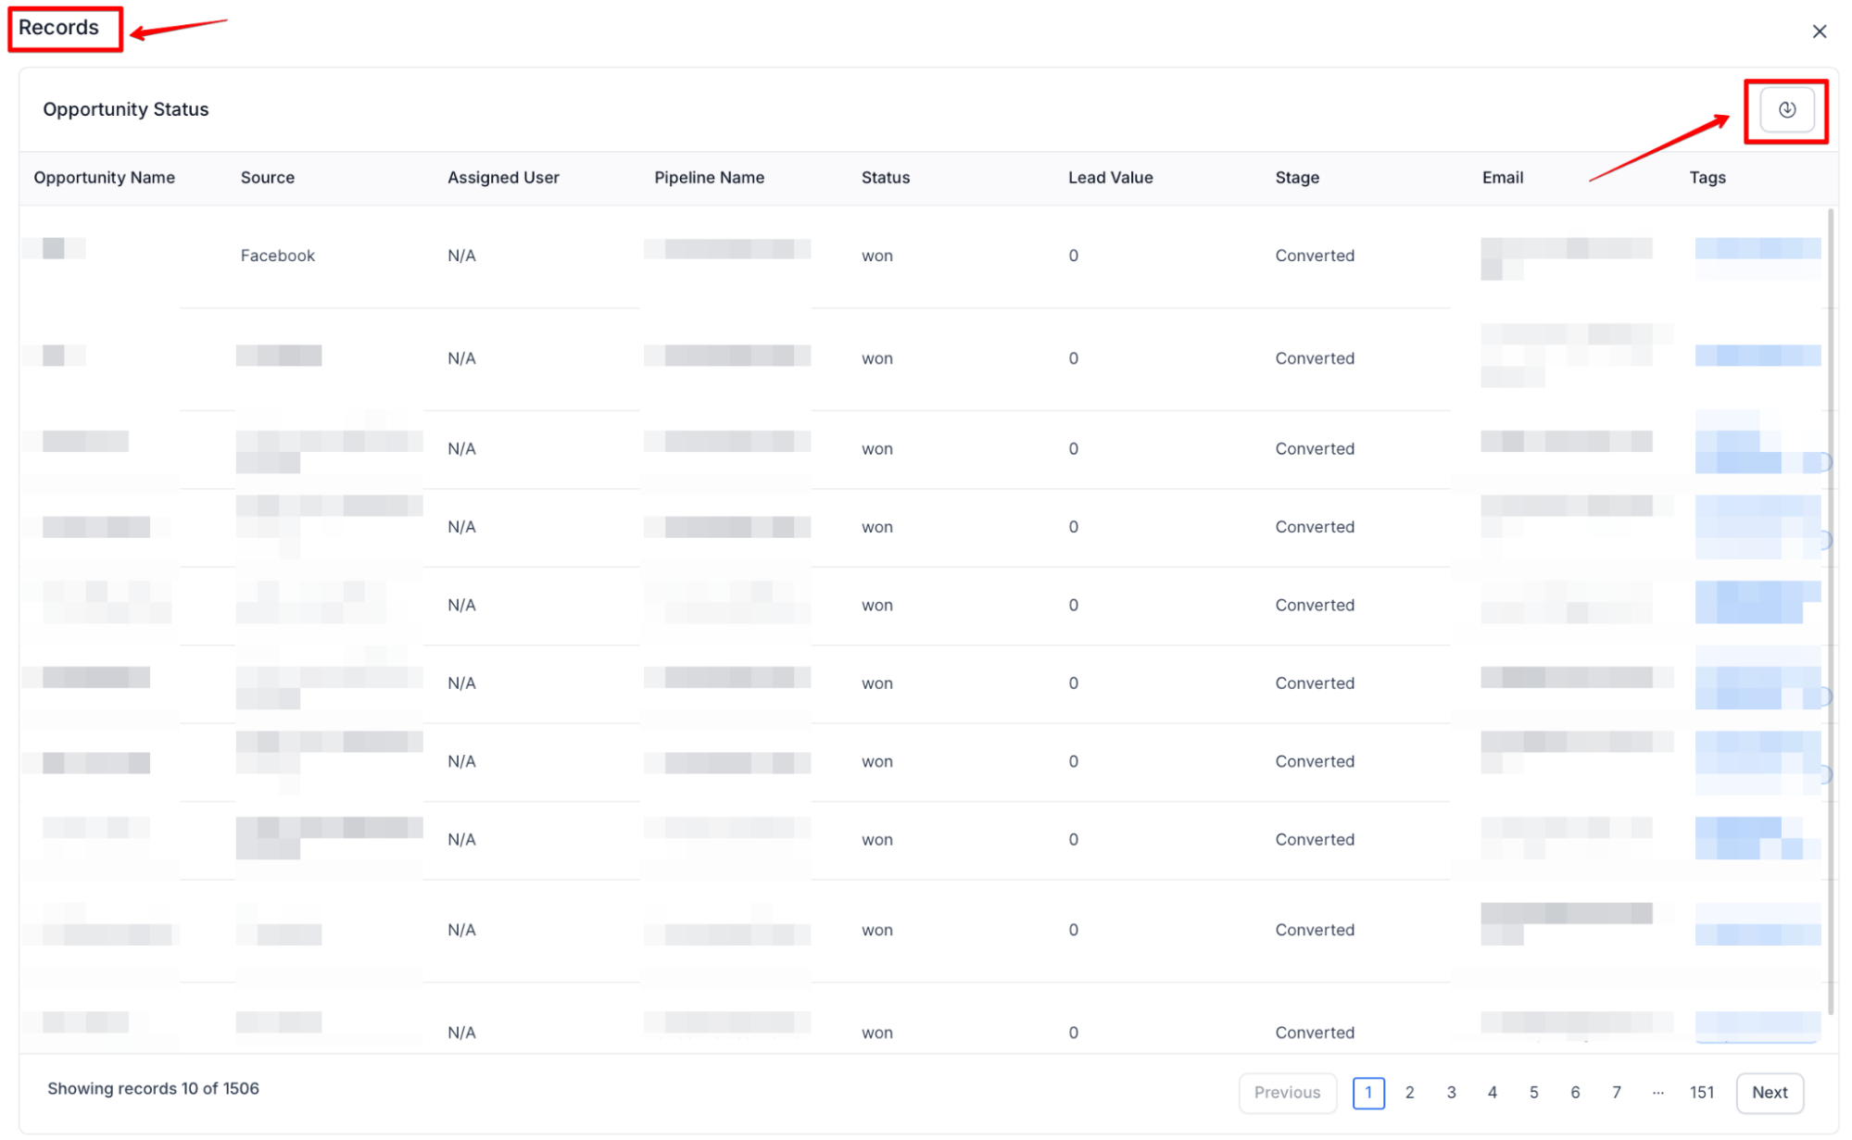Go to pagination page 3
This screenshot has height=1140, width=1852.
click(1450, 1092)
